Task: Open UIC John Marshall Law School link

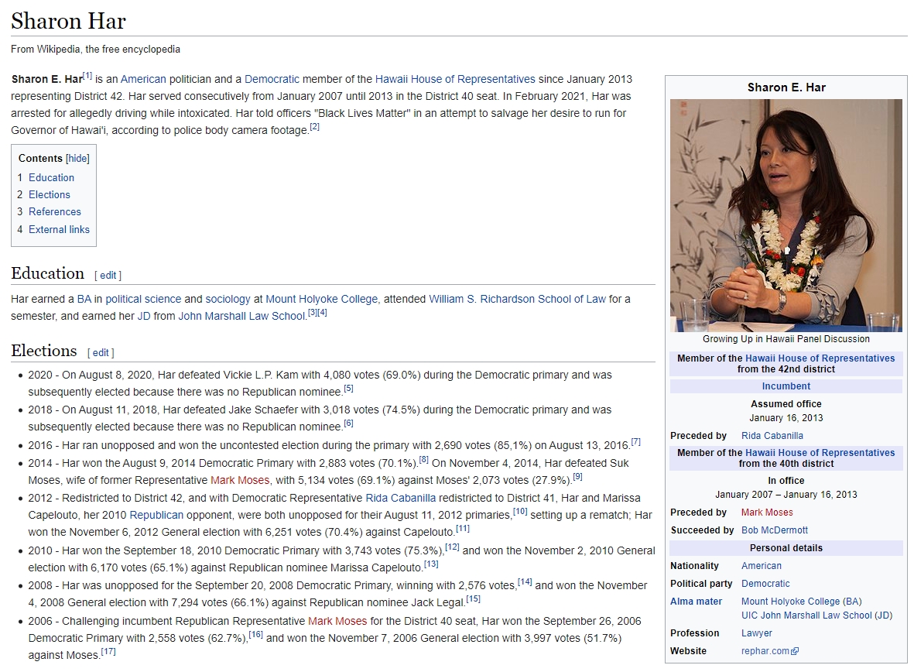Action: (x=806, y=615)
